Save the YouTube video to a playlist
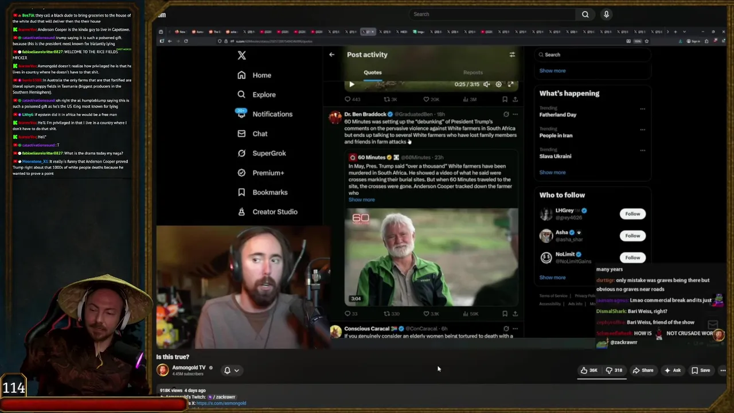Image resolution: width=734 pixels, height=413 pixels. [x=700, y=371]
